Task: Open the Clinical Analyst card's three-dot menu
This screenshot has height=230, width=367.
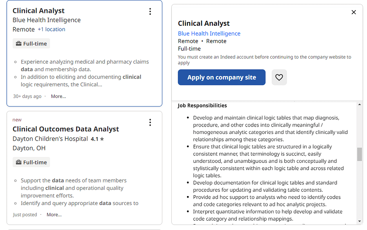Action: (150, 11)
